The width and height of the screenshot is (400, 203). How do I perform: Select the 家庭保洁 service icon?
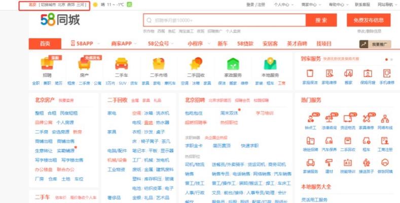pyautogui.click(x=310, y=73)
